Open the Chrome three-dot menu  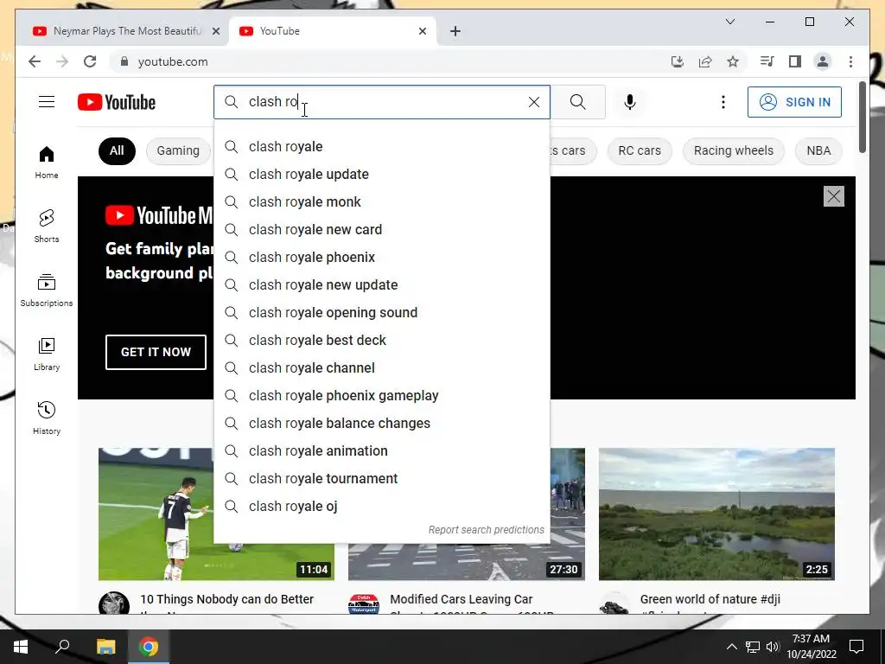850,61
